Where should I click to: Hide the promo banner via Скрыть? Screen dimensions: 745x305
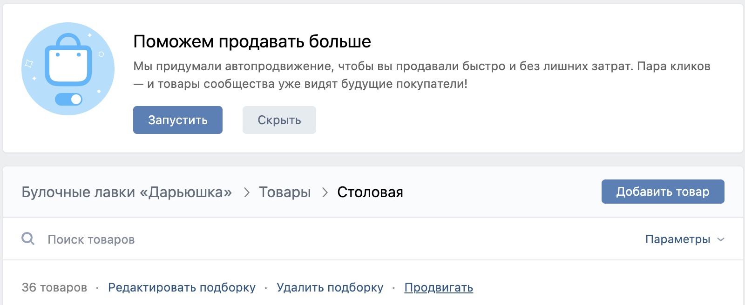[279, 120]
